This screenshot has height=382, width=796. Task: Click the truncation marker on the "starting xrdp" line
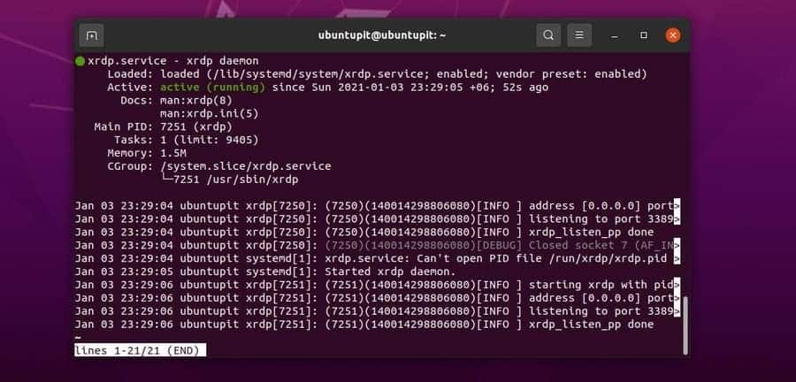coord(677,285)
